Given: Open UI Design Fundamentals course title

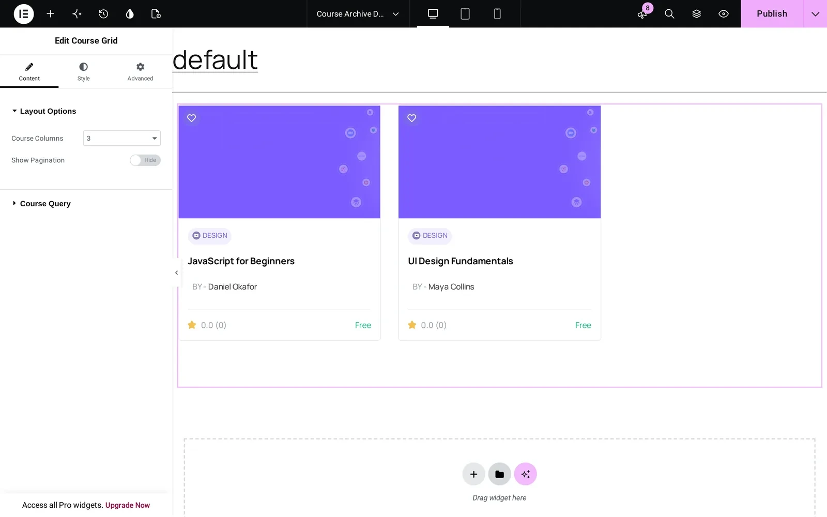Looking at the screenshot, I should (461, 261).
